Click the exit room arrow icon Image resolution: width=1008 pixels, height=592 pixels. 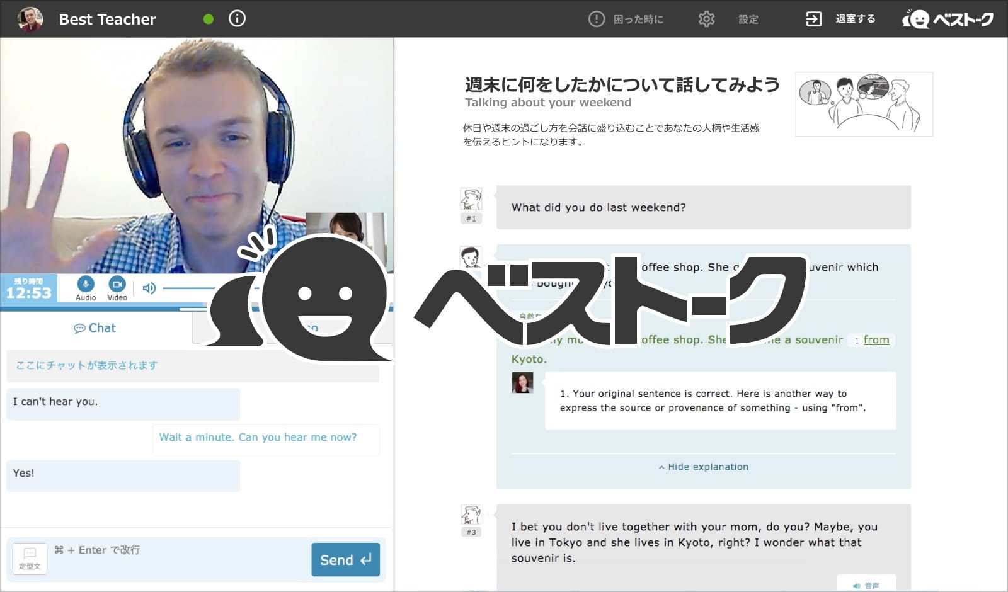tap(813, 19)
